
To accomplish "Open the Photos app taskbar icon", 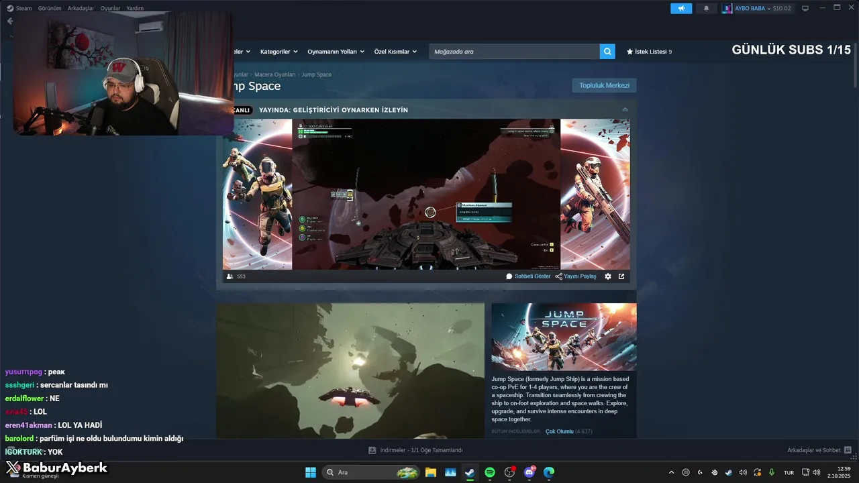I will pyautogui.click(x=450, y=472).
